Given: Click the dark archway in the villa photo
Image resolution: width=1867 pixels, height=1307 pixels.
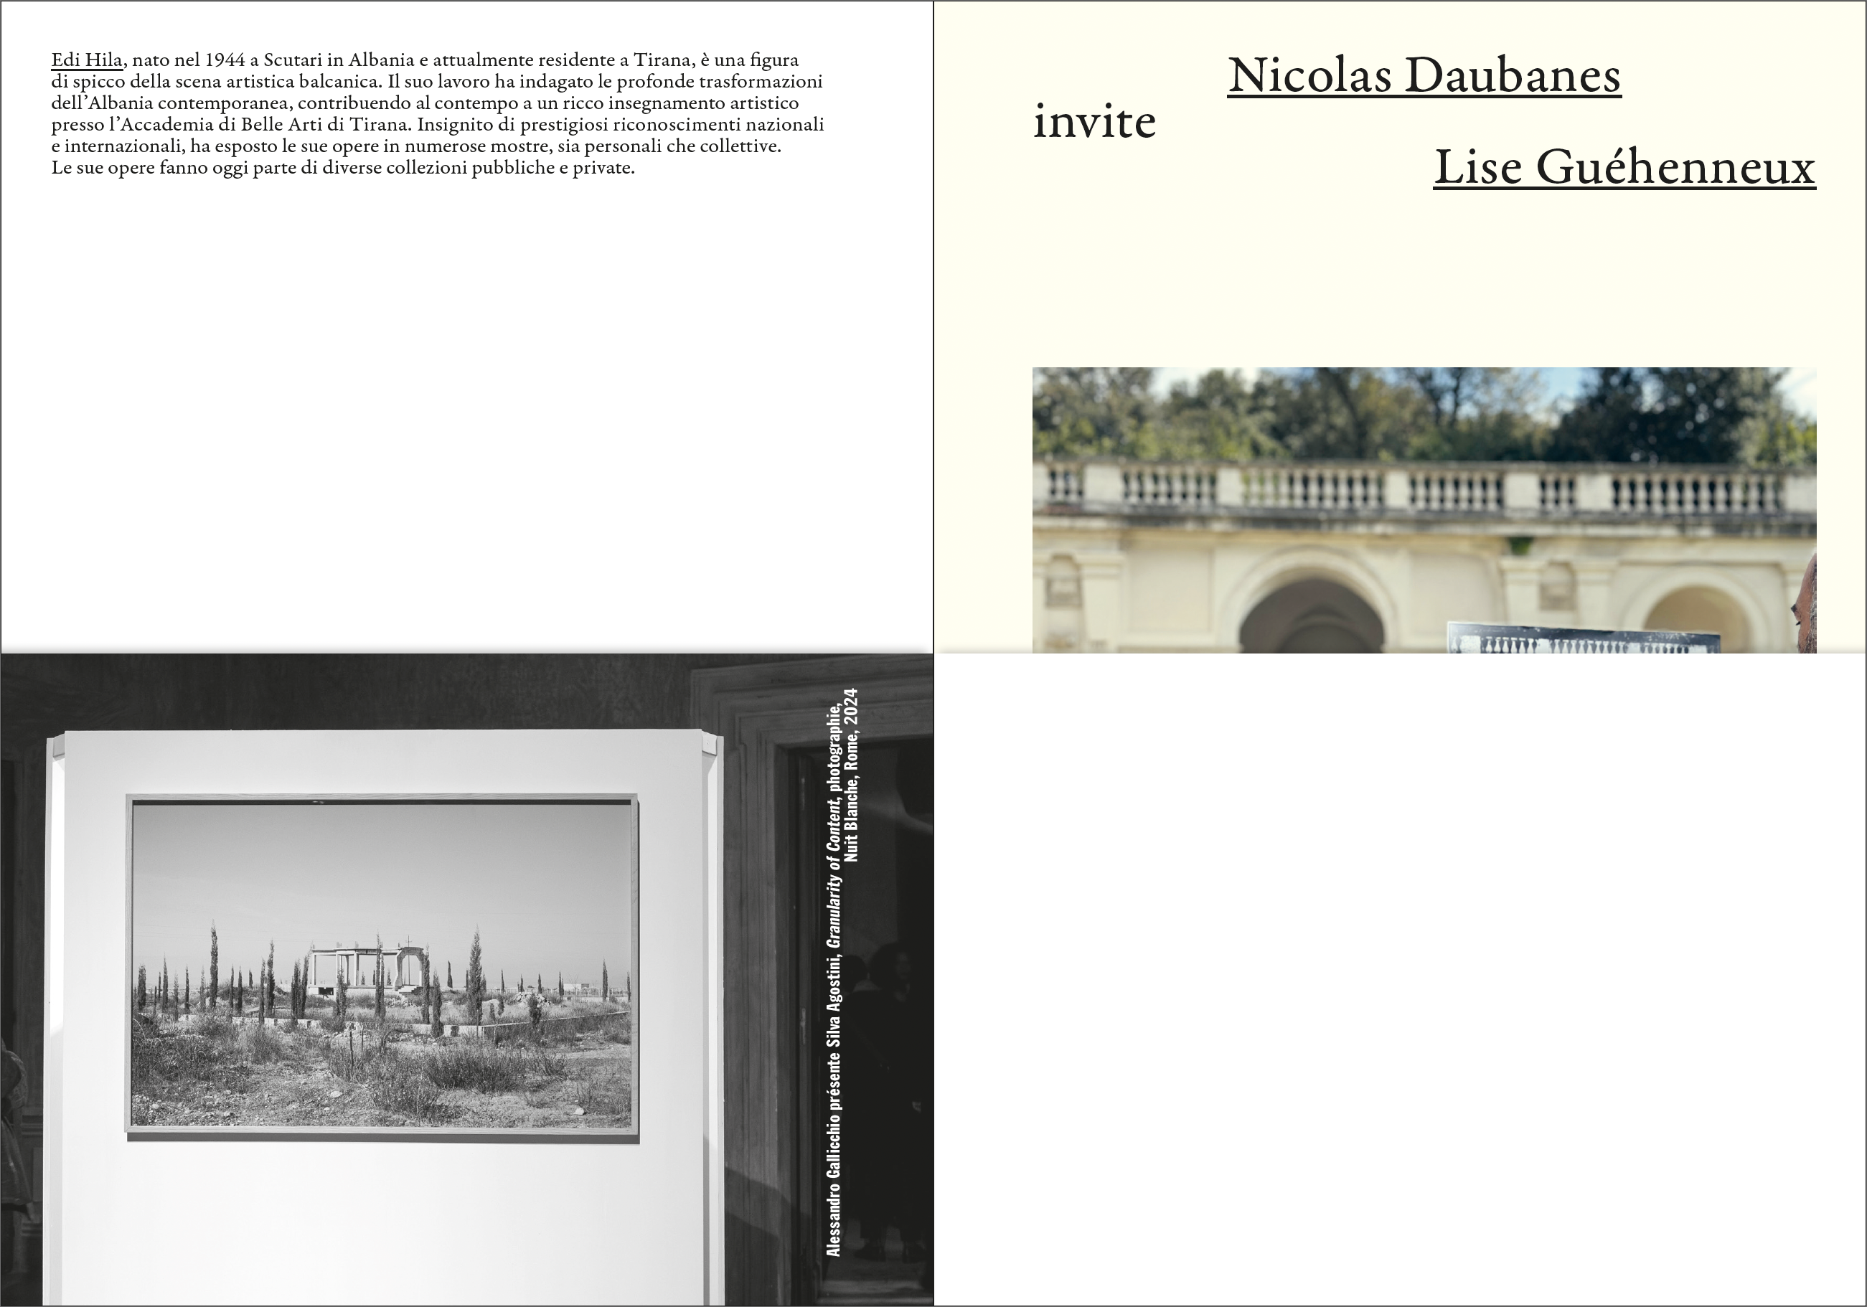Looking at the screenshot, I should click(1309, 622).
